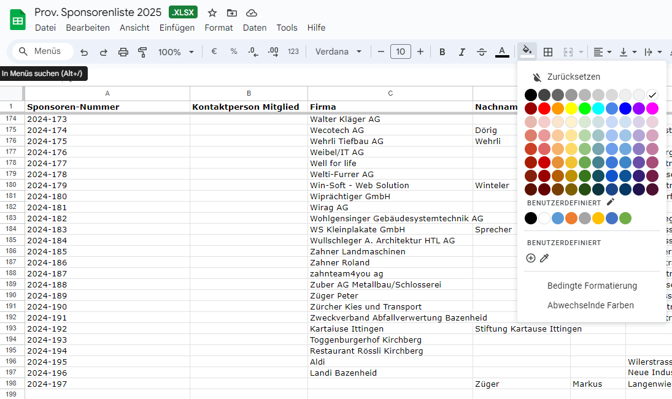672x399 pixels.
Task: Click the move to folder icon
Action: [x=232, y=13]
